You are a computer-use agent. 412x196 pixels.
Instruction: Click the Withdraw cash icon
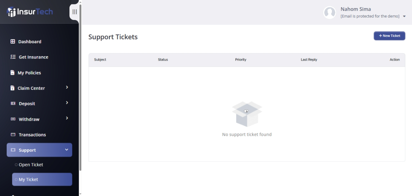pos(13,119)
